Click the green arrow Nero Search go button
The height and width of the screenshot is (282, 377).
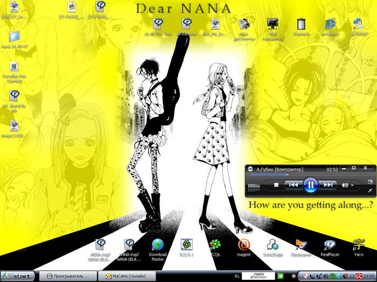point(280,276)
